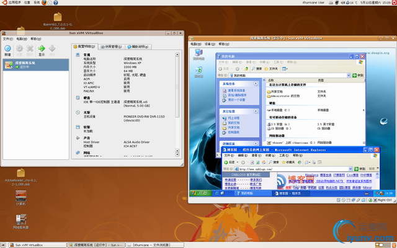Screen dimensions: 397x248
Task: Click the 计算机 computer icon on Ubuntu desktop
Action: pos(20,198)
